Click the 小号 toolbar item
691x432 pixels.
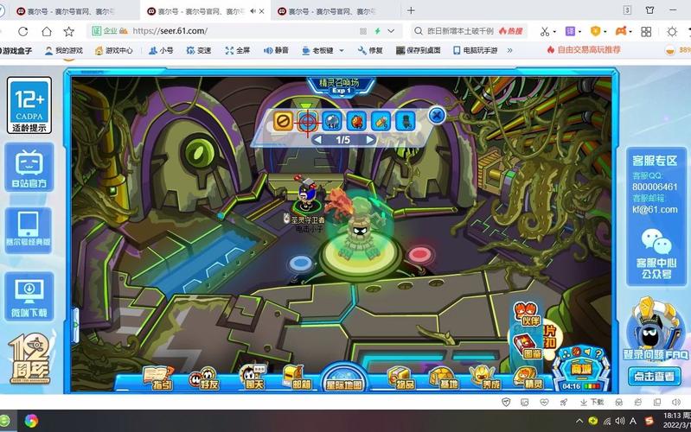tap(161, 51)
